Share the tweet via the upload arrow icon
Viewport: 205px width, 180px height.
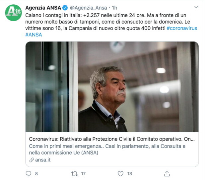[x=167, y=174]
